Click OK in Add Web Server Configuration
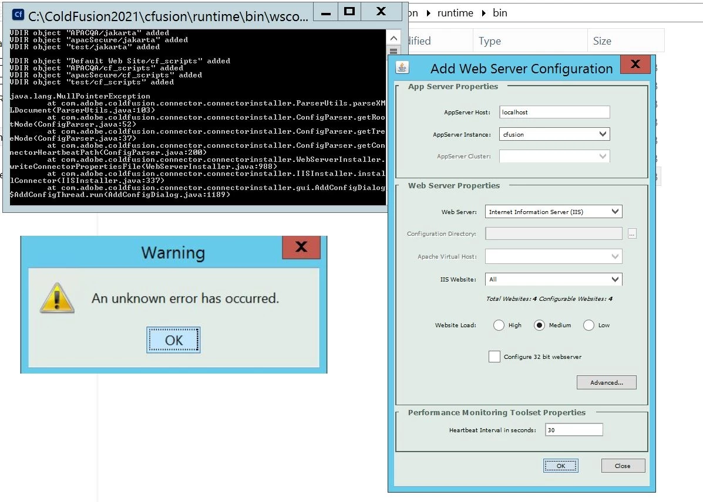Viewport: 703px width, 502px height. click(560, 466)
